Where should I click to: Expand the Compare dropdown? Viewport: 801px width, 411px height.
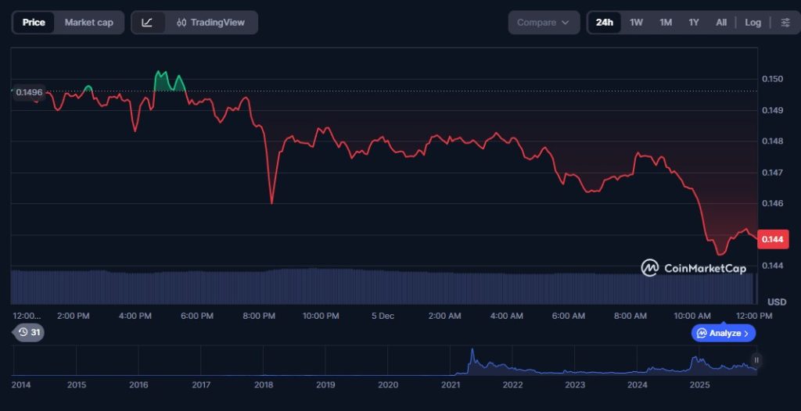pos(544,23)
